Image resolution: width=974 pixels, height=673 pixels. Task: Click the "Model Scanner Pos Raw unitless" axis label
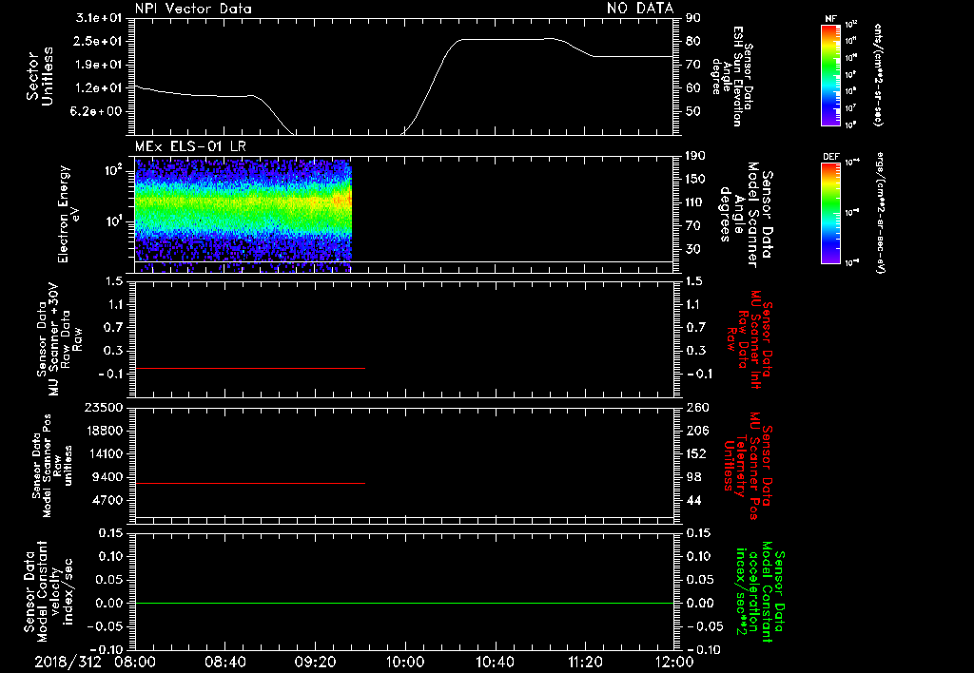click(52, 466)
